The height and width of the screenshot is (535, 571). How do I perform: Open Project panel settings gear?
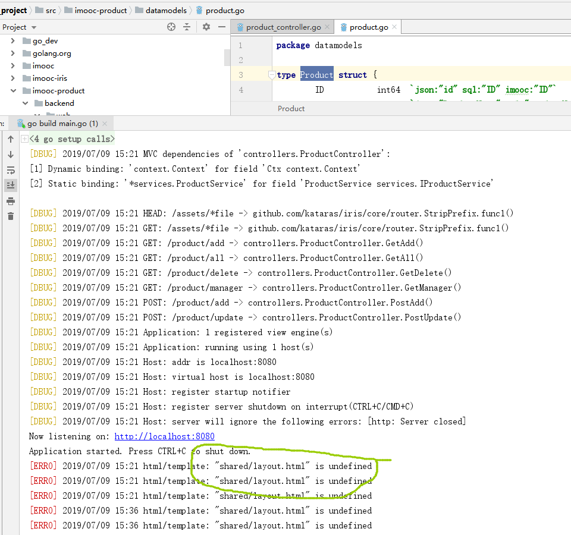click(206, 27)
